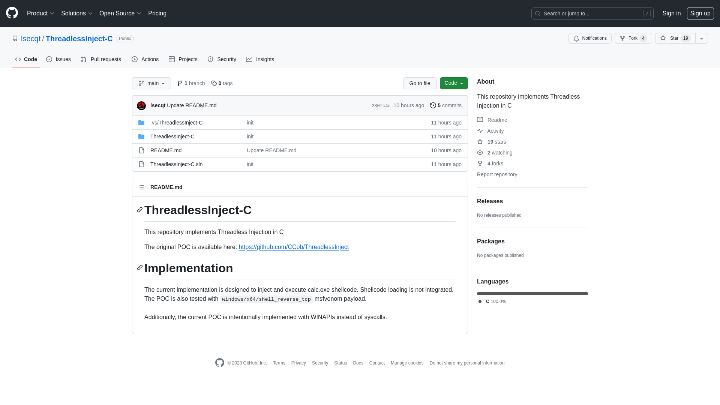Screen dimensions: 720x405
Task: Click anchor link icon beside ThreadlessInject-C heading
Action: coord(140,210)
